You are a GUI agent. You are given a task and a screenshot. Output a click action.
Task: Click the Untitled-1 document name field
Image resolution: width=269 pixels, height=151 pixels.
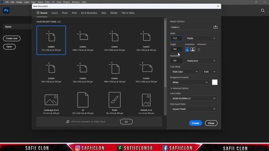191,27
